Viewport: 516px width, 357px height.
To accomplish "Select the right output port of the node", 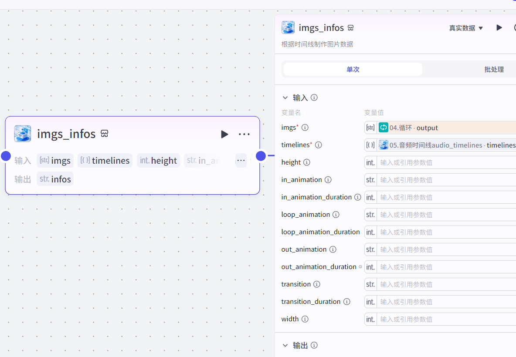I will (x=261, y=156).
